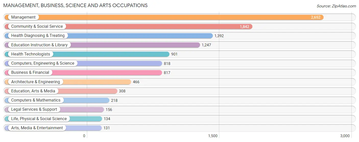The width and height of the screenshot is (359, 142).
Task: Click the Education, Arts & Media label
Action: [x=33, y=91]
